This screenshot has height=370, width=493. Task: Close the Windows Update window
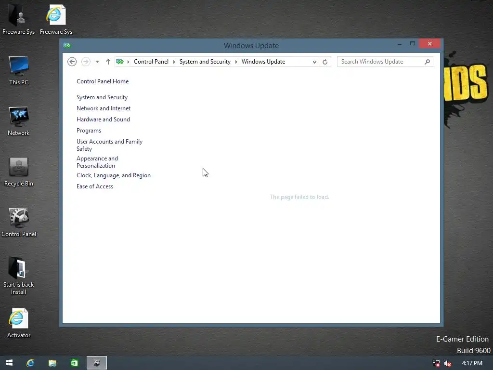pyautogui.click(x=430, y=44)
